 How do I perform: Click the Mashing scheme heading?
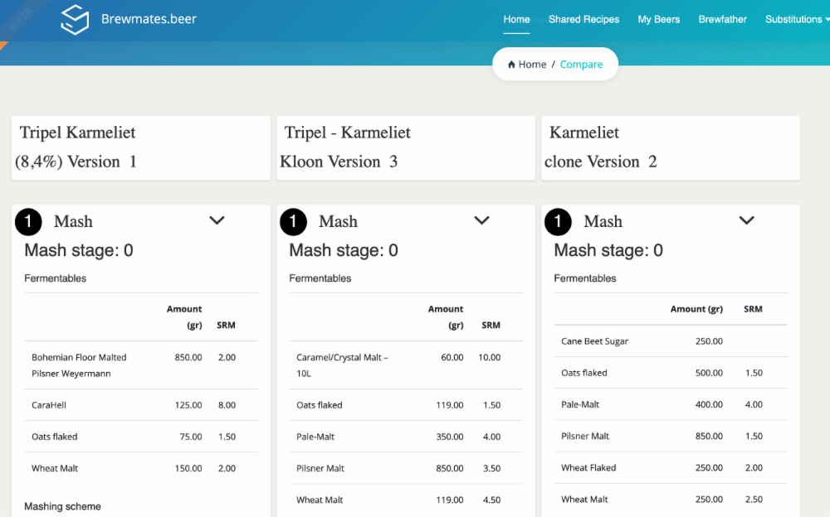pos(62,506)
